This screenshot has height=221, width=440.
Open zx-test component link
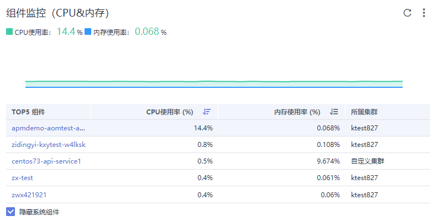click(x=23, y=178)
